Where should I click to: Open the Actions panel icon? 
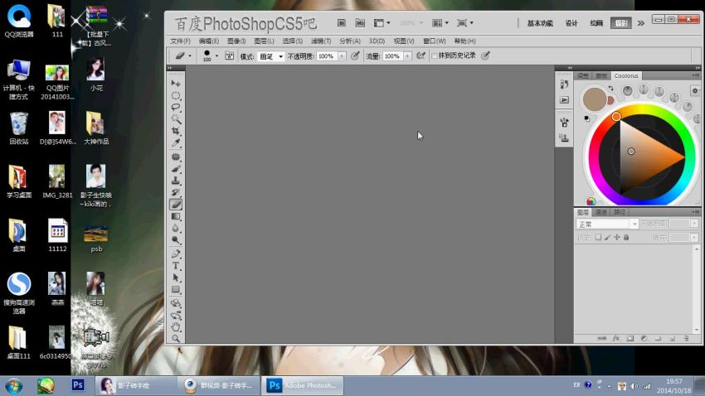pyautogui.click(x=564, y=99)
